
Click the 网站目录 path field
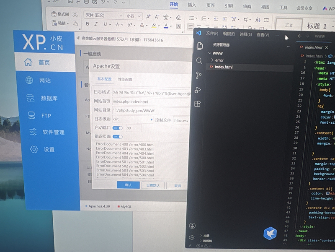[x=151, y=111]
